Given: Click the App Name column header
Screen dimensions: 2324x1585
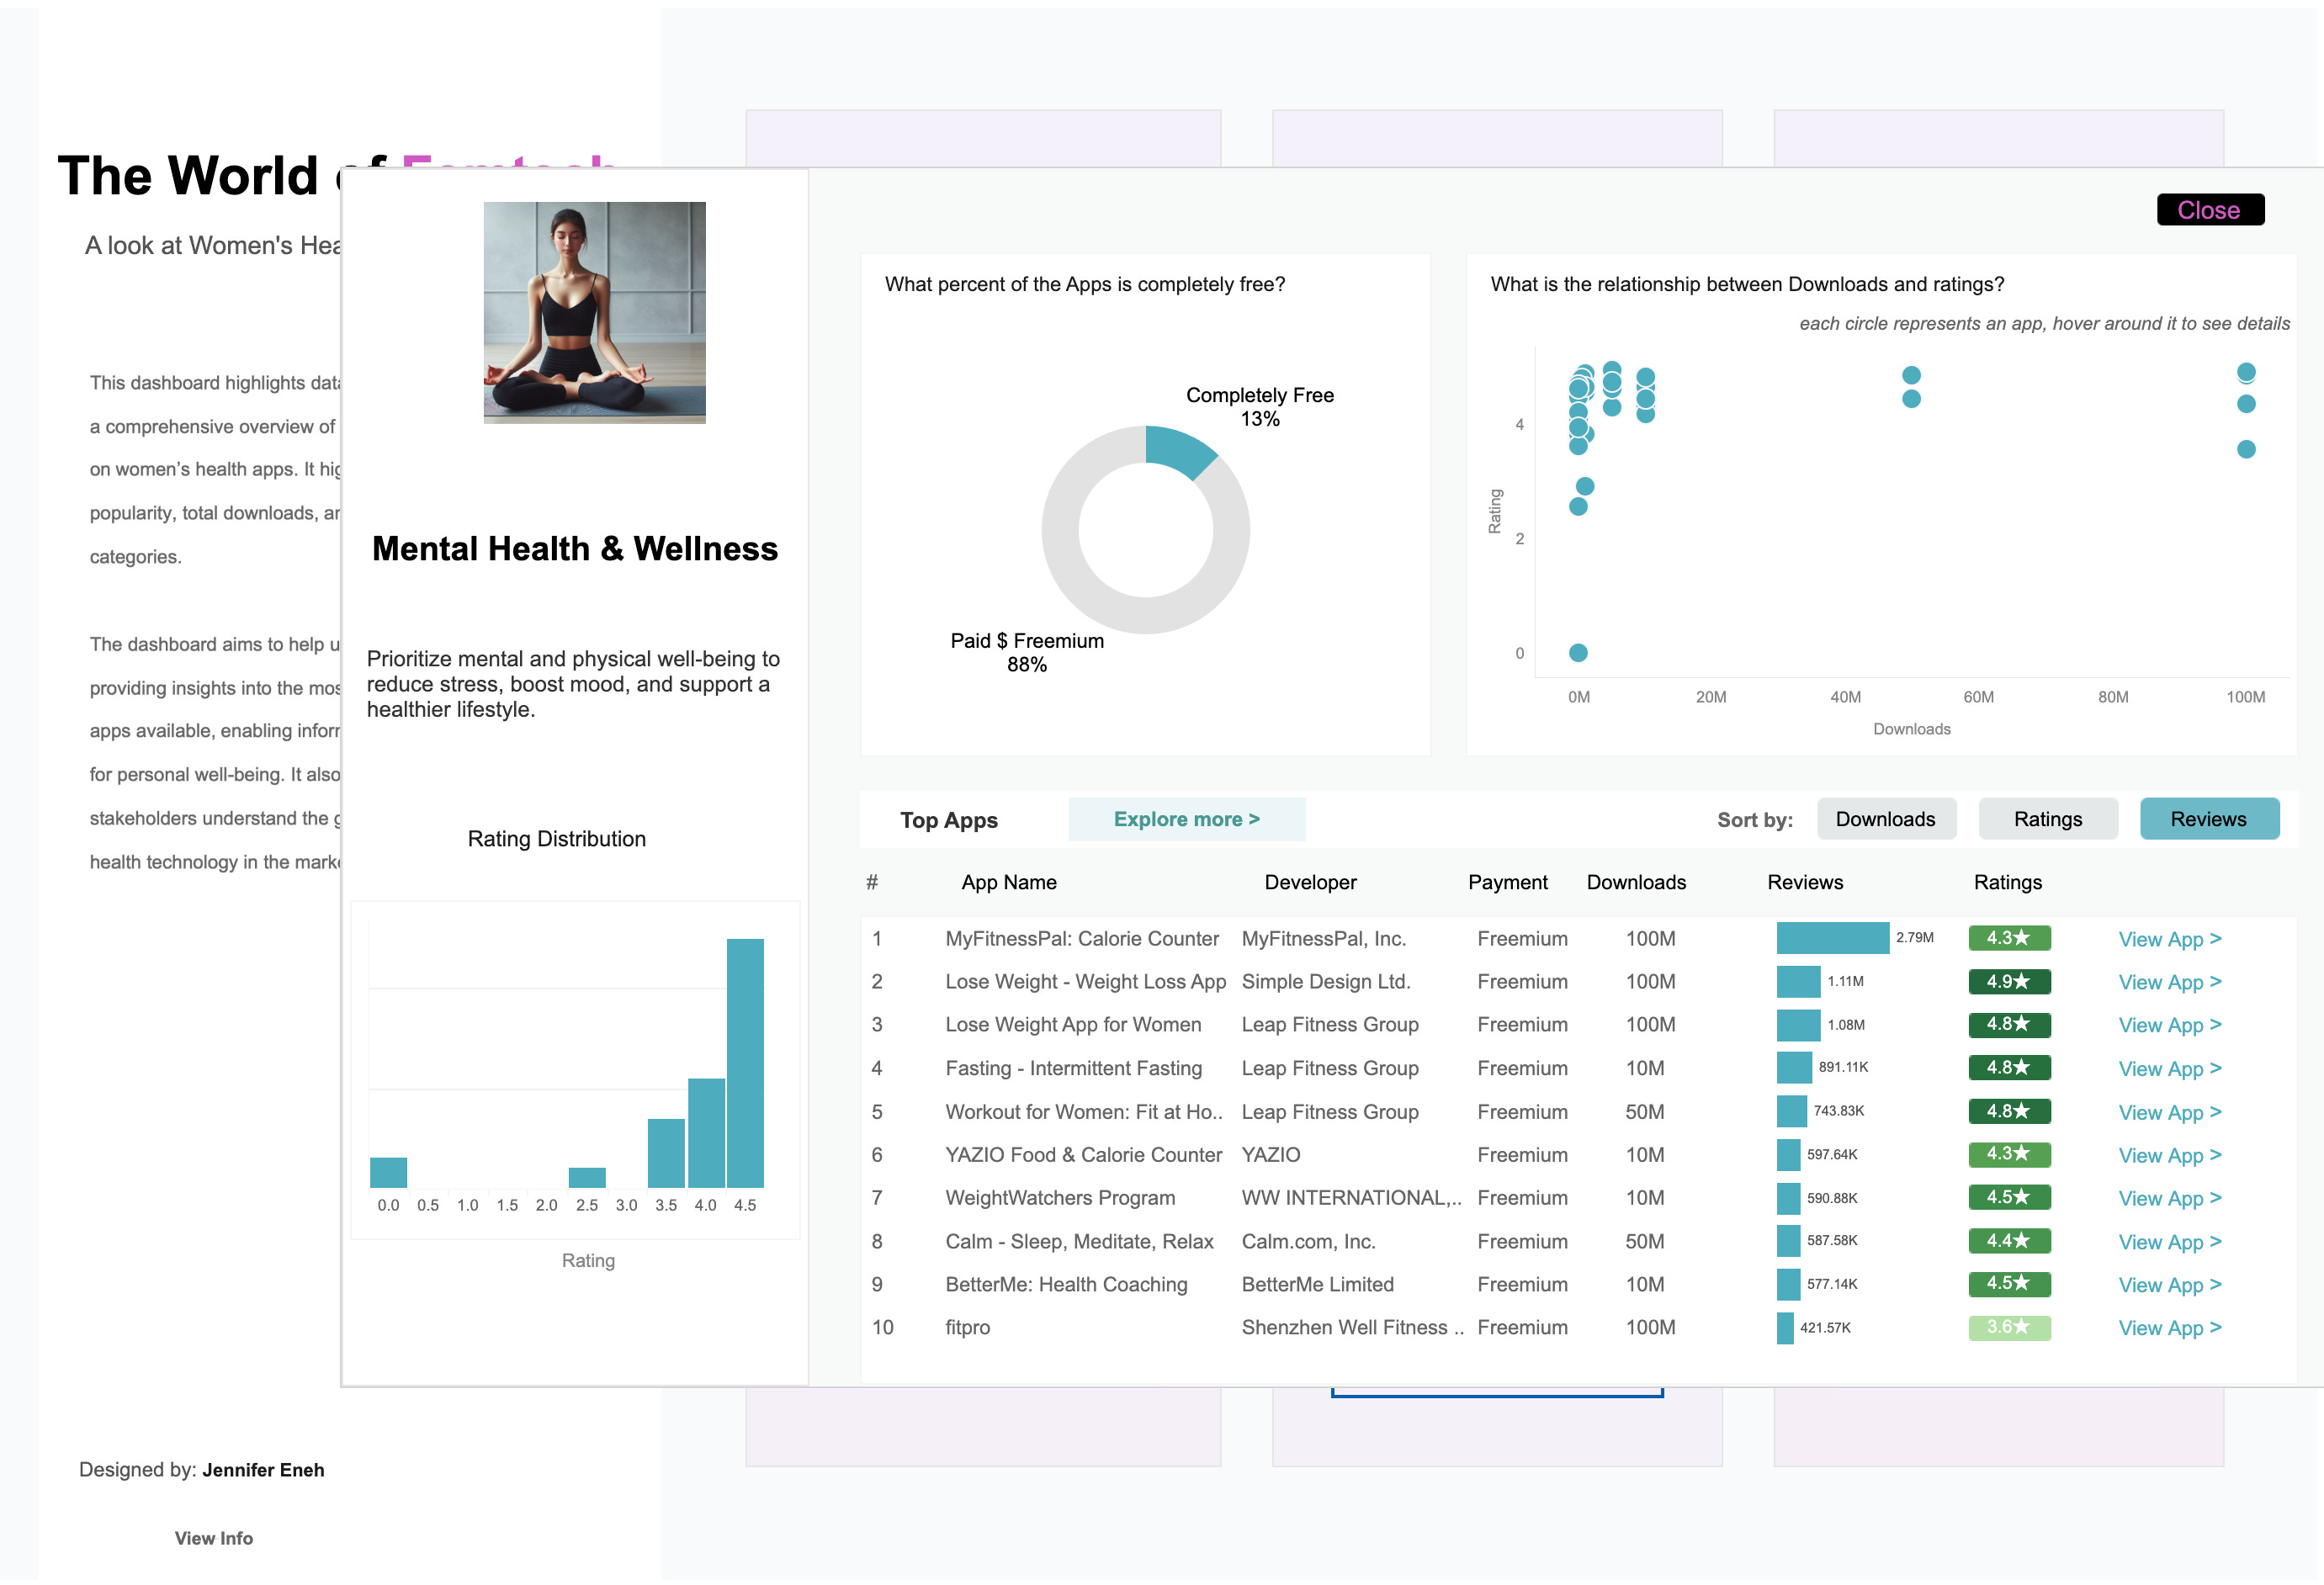Looking at the screenshot, I should point(1008,882).
